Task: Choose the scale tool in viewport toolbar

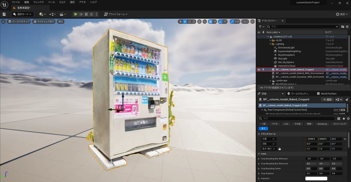Action: 194,22
